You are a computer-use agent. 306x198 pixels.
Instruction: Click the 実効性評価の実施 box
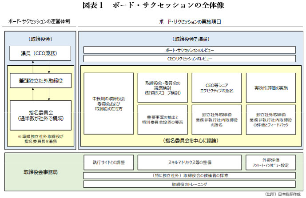pos(271,87)
